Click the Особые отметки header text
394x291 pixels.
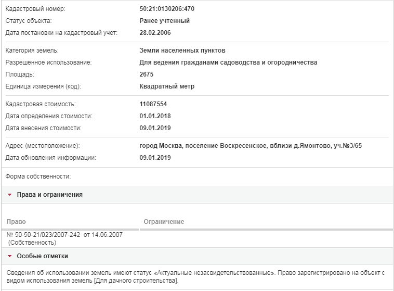coord(43,256)
